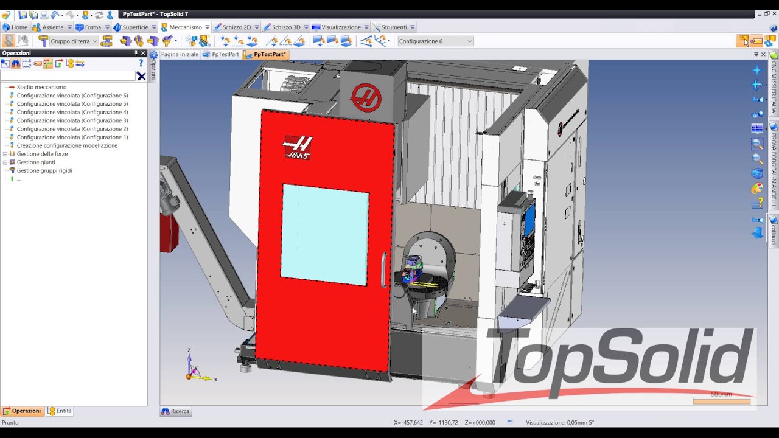Open the Assieme tab dropdown arrow
The image size is (779, 438).
69,27
